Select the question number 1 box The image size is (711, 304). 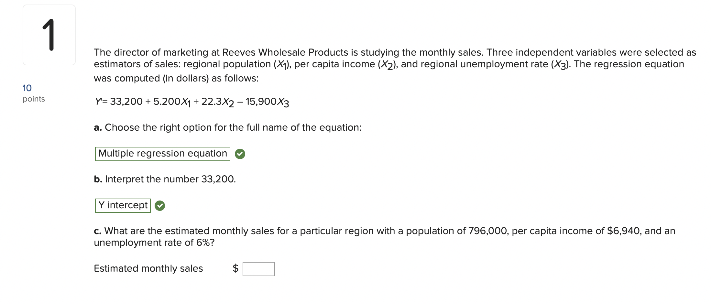pos(49,35)
